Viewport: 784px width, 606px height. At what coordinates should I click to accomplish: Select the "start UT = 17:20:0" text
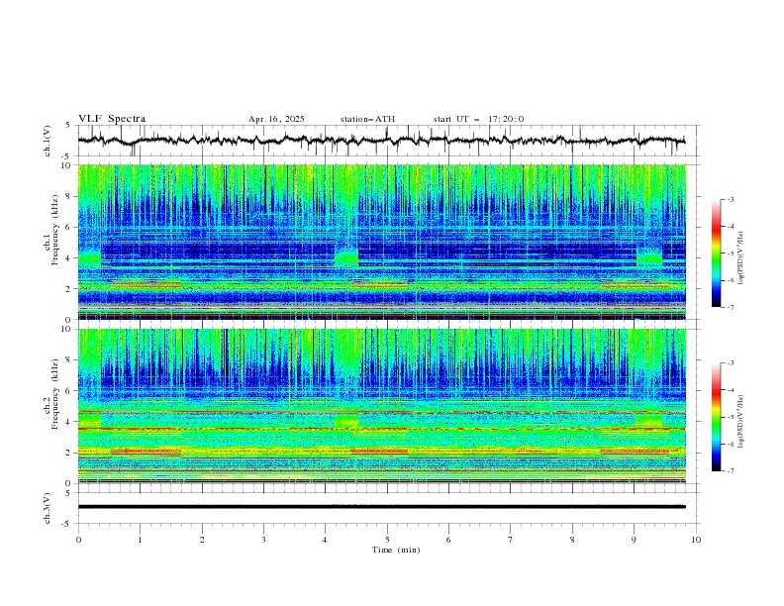(478, 119)
